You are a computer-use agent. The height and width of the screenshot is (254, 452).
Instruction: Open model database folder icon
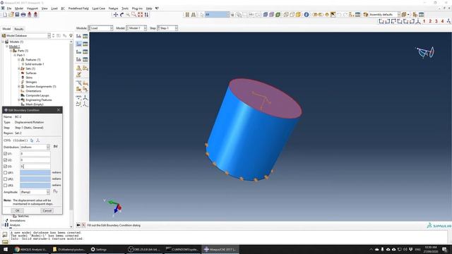[x=11, y=14]
